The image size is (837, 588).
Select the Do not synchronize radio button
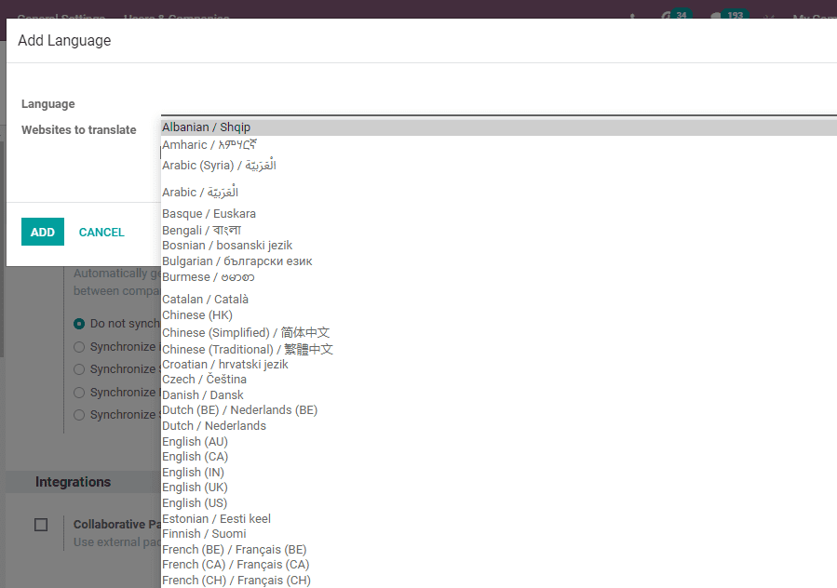[79, 324]
